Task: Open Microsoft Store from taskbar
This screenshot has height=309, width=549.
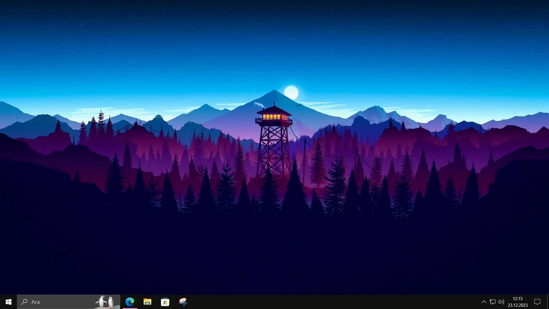Action: click(x=165, y=302)
